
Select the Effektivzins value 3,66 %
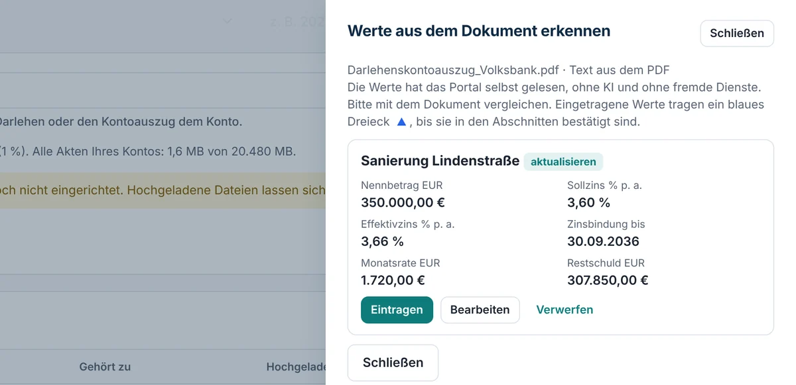[382, 241]
